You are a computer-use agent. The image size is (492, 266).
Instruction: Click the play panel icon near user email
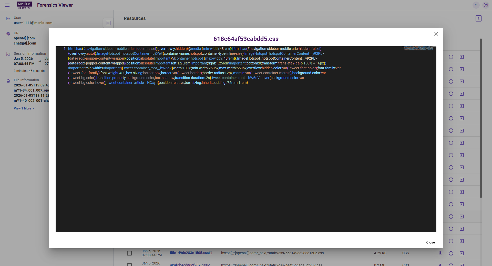(x=108, y=23)
